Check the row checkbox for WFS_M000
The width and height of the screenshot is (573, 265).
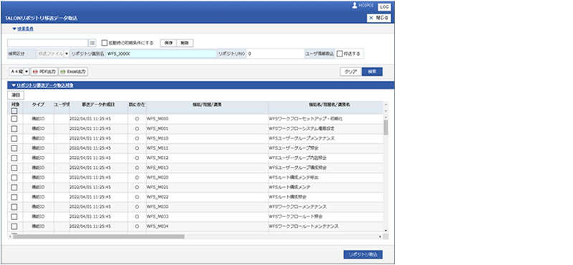tap(14, 119)
